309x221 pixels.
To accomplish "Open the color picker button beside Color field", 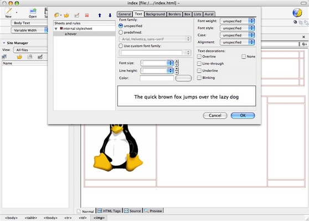I will [x=183, y=78].
